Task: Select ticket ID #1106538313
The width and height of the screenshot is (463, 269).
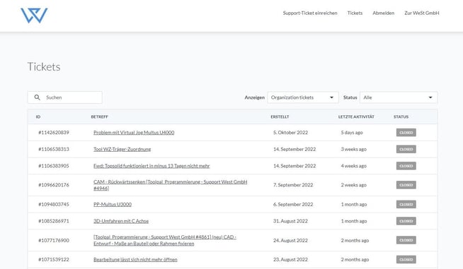Action: (54, 149)
